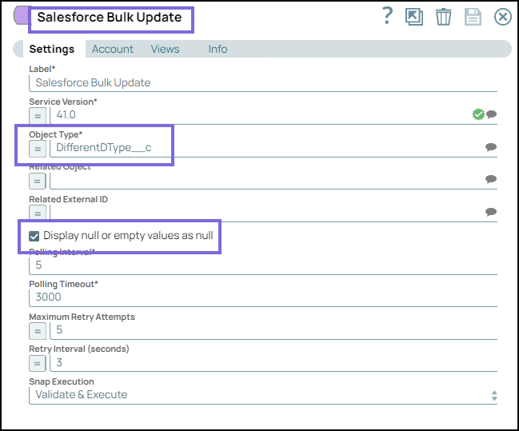The height and width of the screenshot is (431, 519).
Task: Delete snap using trash icon
Action: click(443, 17)
